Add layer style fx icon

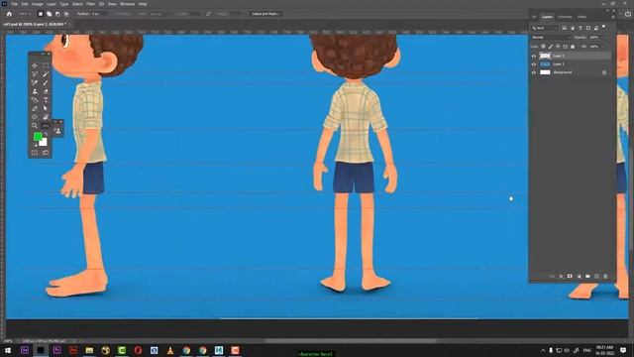point(562,276)
